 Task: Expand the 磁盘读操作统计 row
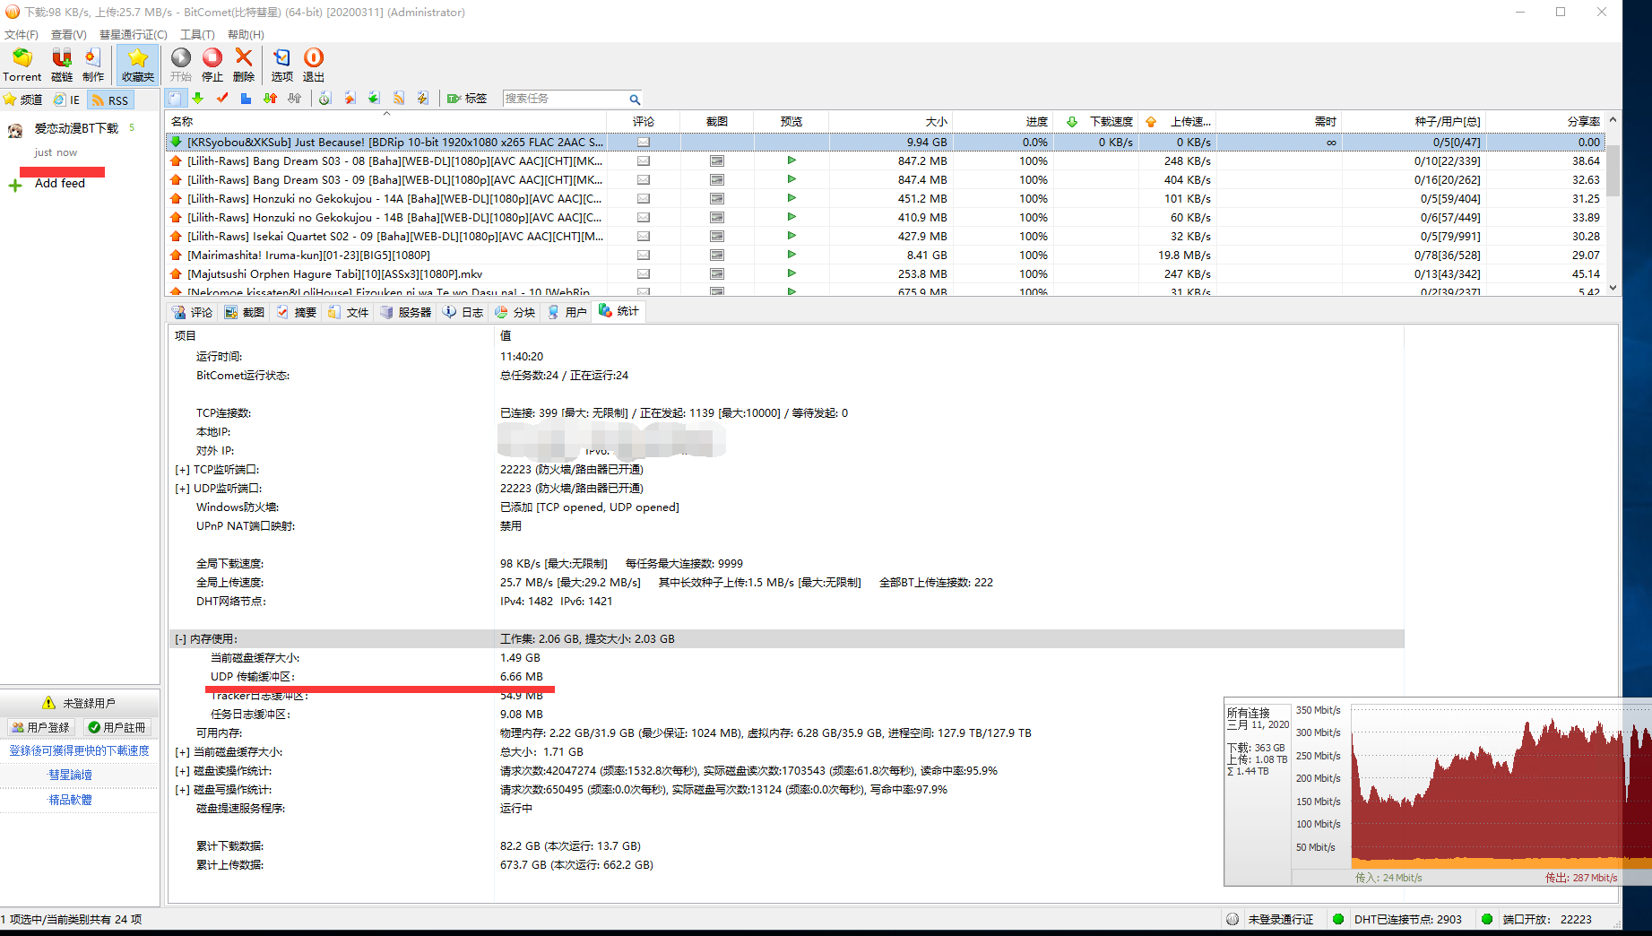[x=182, y=771]
